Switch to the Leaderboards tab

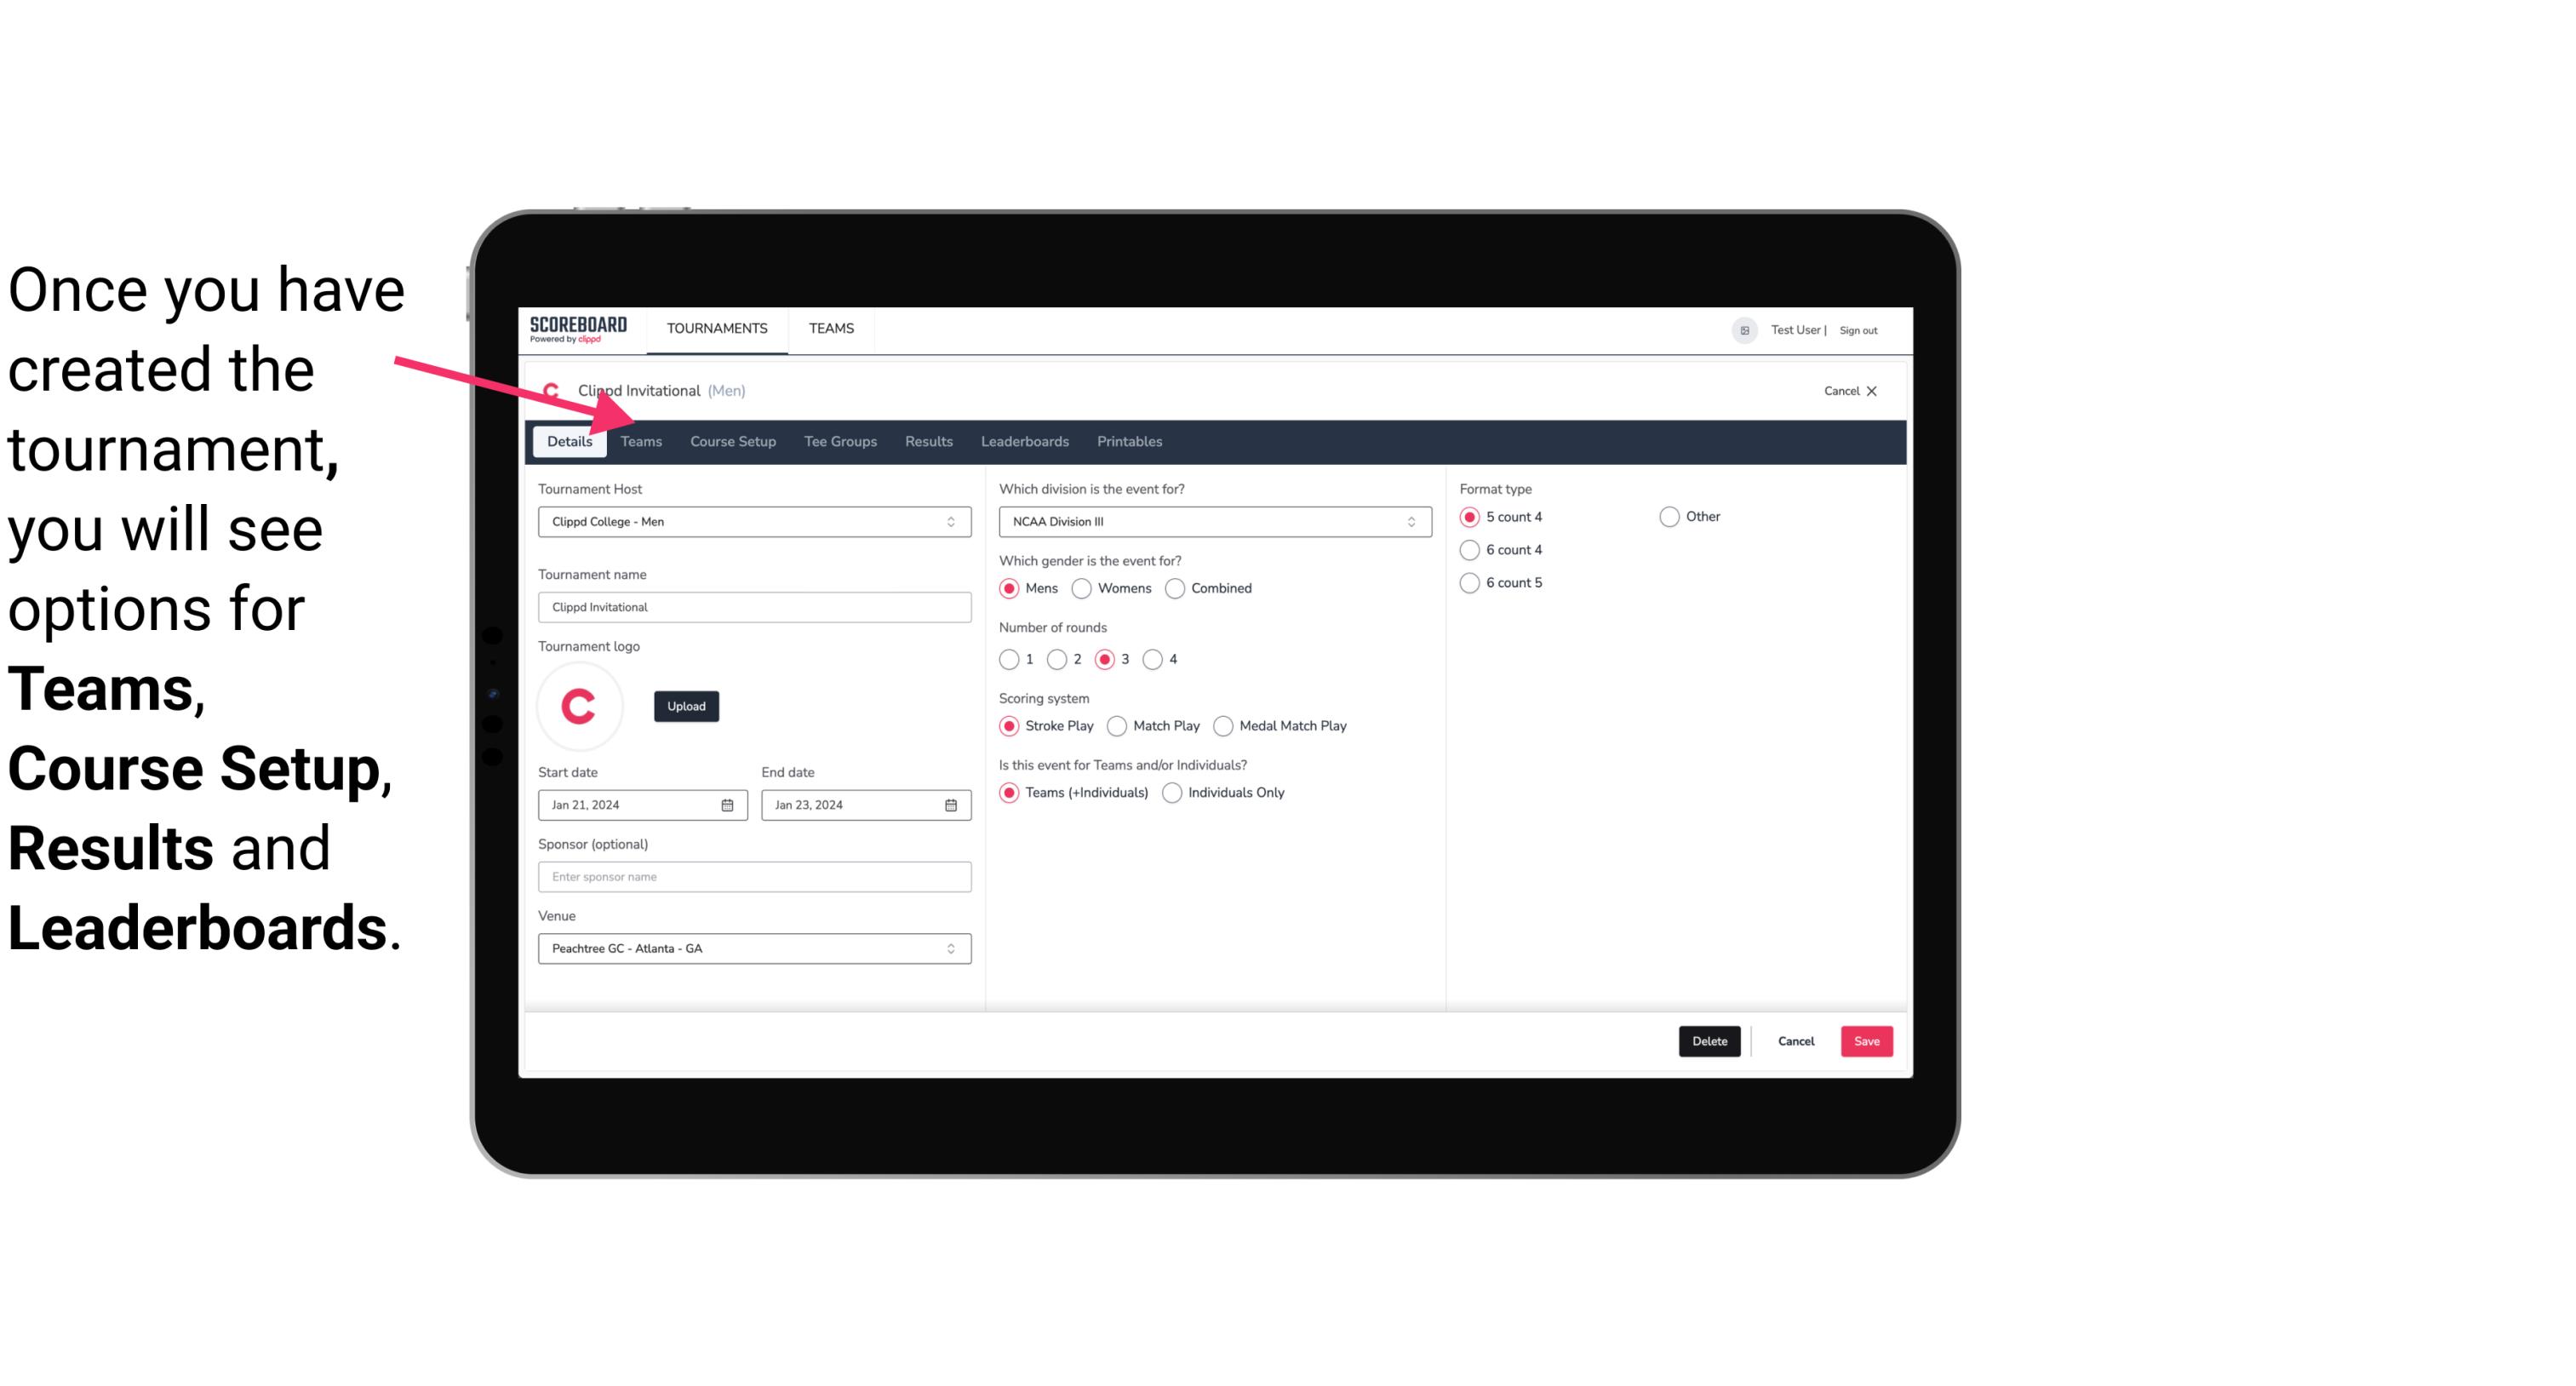coord(1023,440)
